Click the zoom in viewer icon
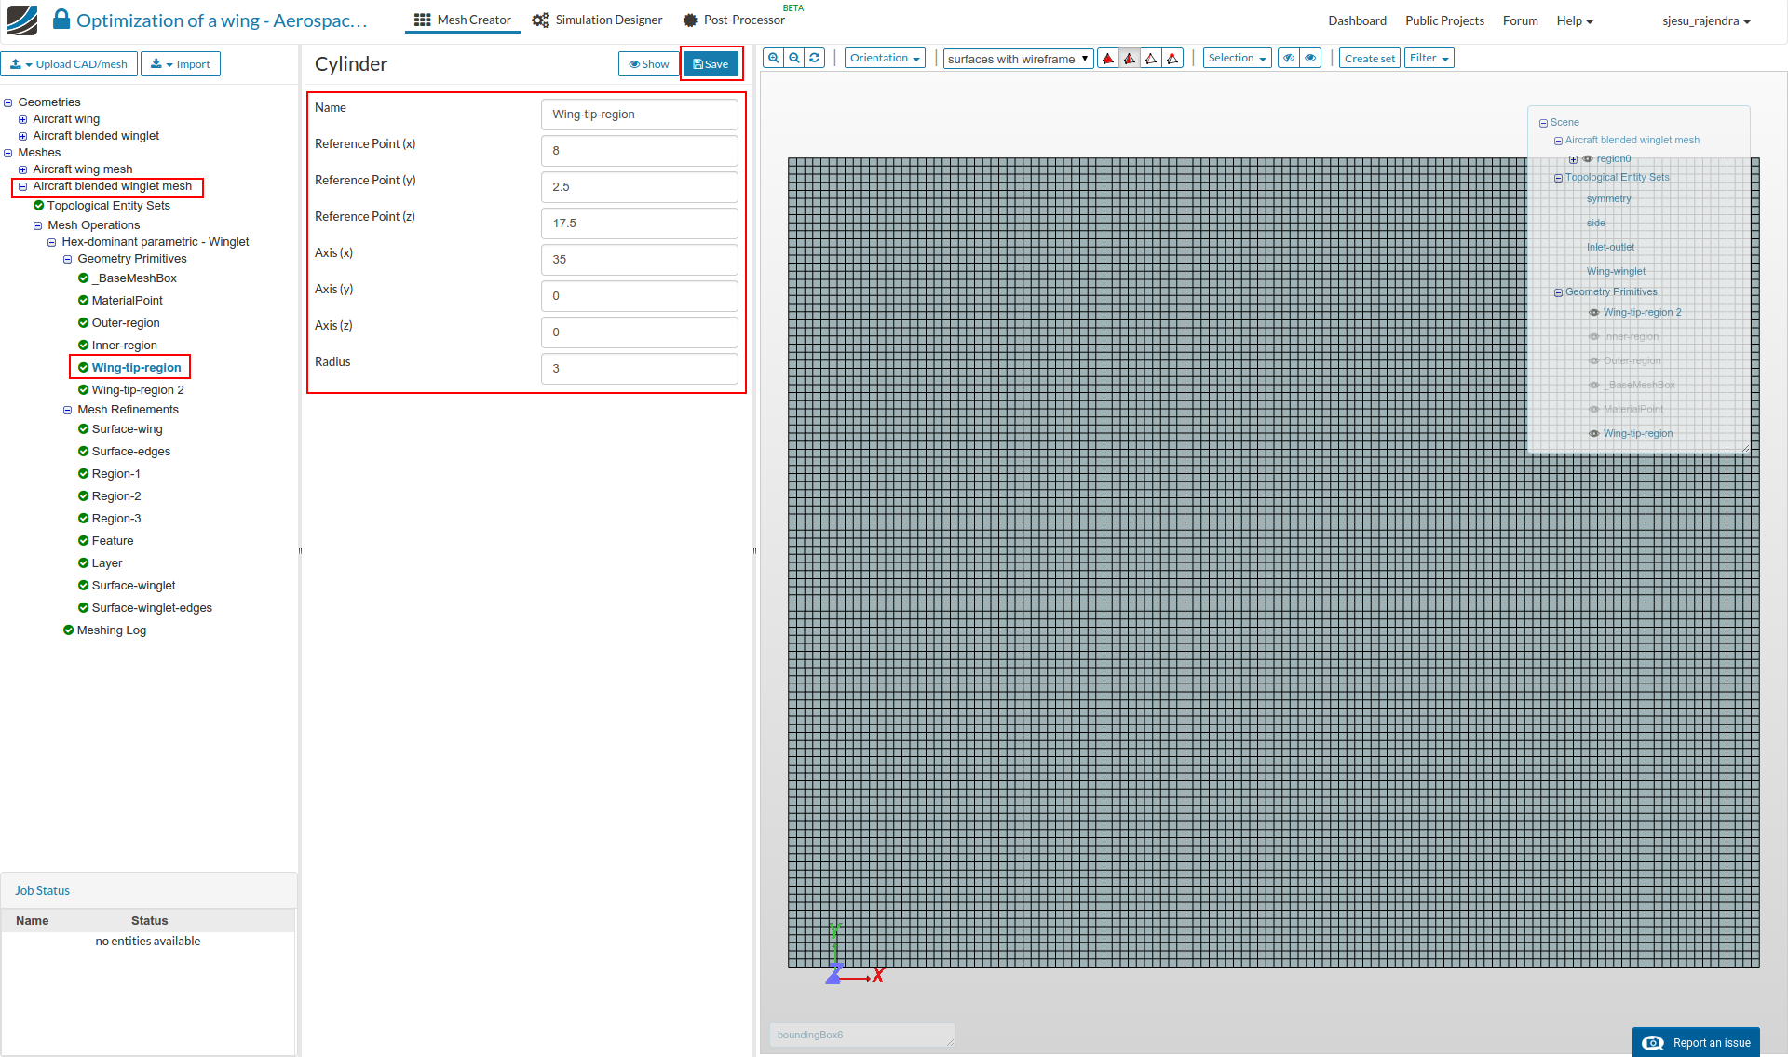 click(773, 58)
